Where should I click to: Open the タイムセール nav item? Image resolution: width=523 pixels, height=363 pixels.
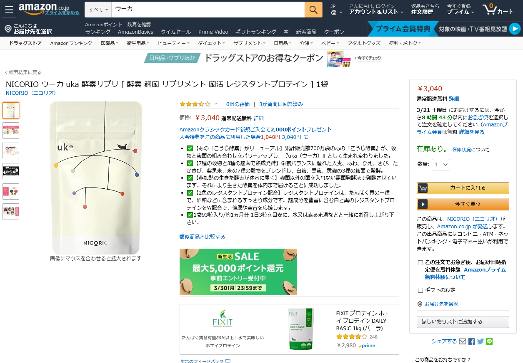click(x=176, y=32)
